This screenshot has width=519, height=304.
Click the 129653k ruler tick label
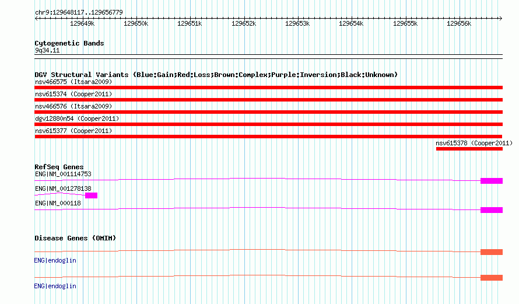[297, 23]
